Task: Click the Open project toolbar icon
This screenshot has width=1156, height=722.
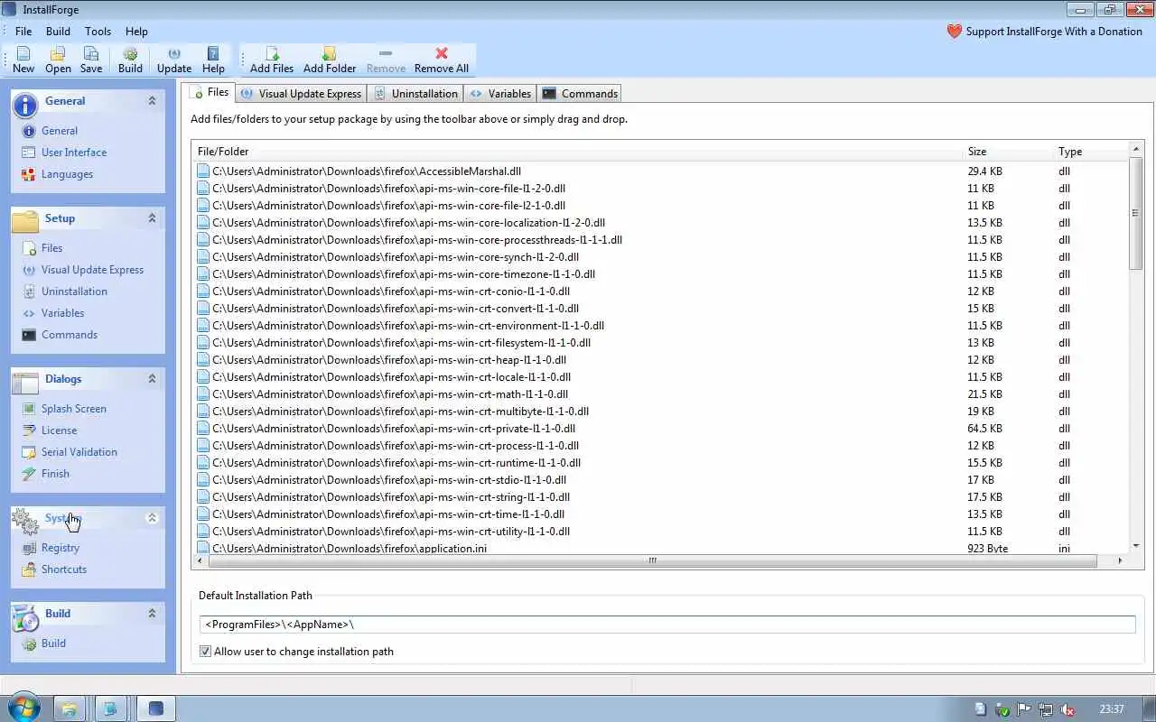Action: coord(58,60)
